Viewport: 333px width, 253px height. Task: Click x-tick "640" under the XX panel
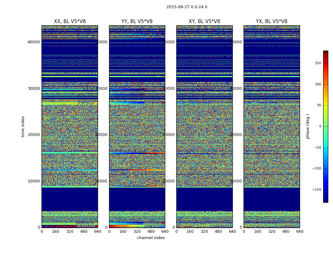[x=98, y=231]
